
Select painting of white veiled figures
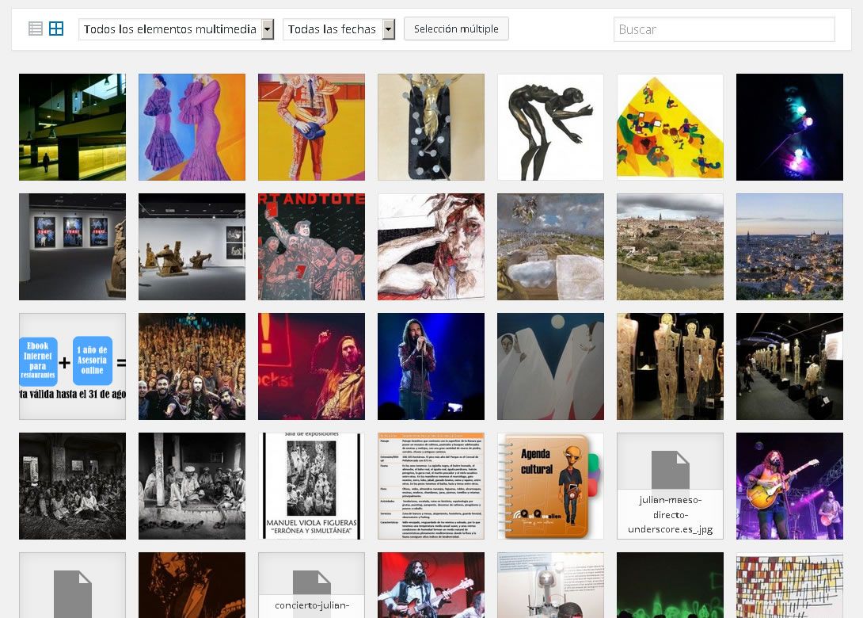[x=550, y=366]
